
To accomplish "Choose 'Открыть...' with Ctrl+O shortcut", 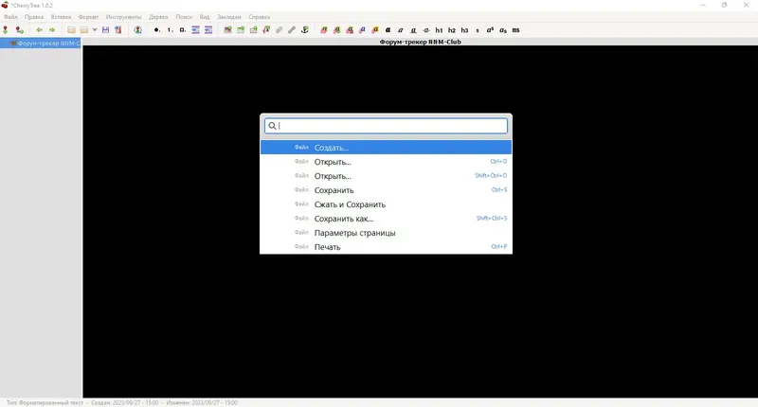I will coord(386,162).
